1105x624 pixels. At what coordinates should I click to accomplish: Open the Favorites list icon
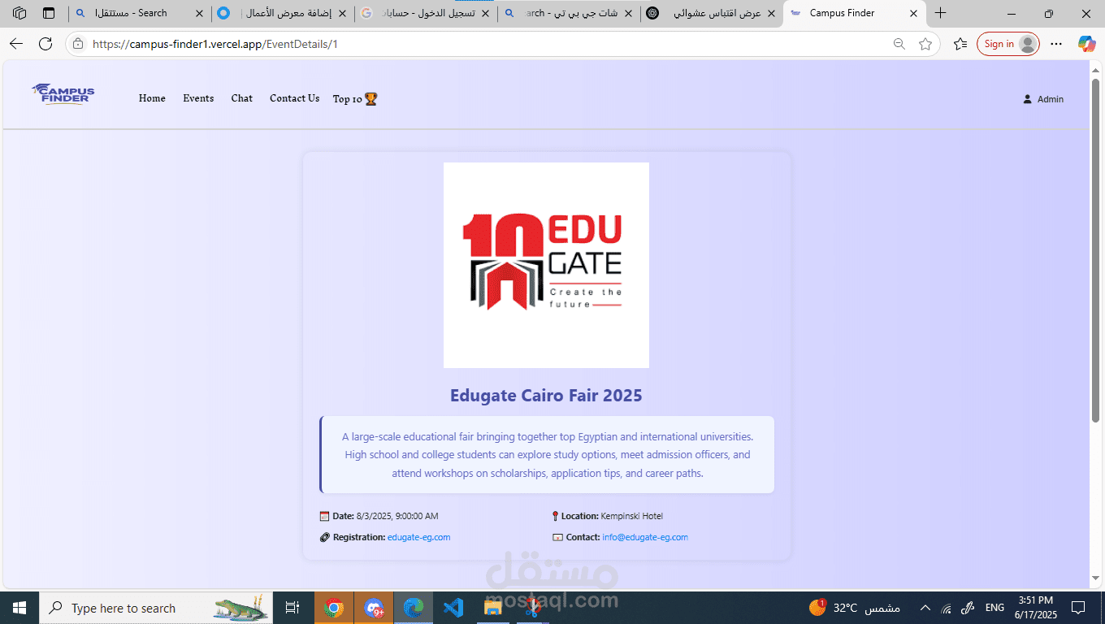(x=960, y=44)
